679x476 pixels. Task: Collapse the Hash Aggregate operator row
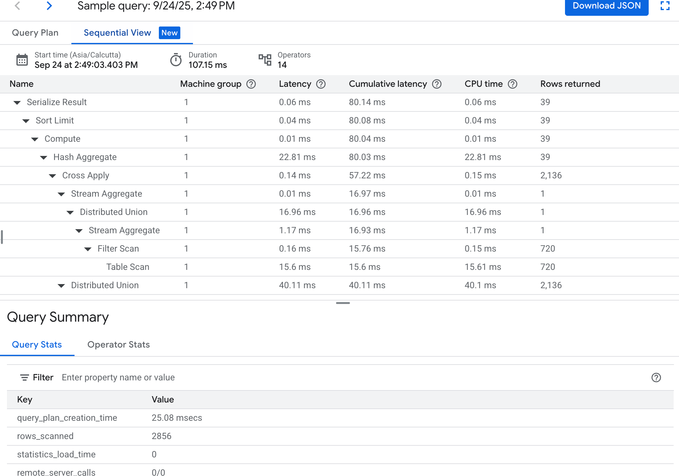[43, 157]
